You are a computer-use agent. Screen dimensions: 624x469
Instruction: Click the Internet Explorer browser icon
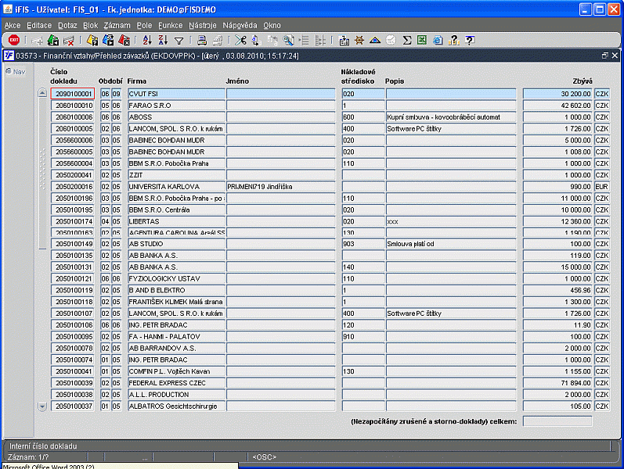point(438,40)
